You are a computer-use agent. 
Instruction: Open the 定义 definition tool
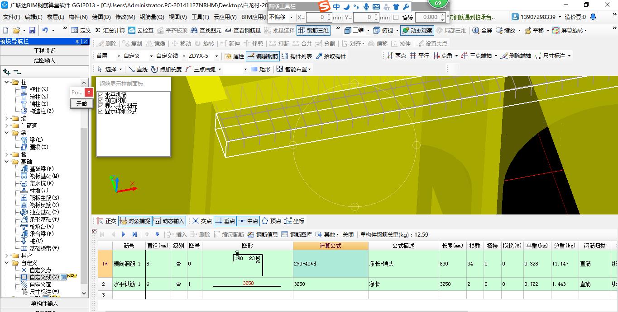tap(81, 30)
